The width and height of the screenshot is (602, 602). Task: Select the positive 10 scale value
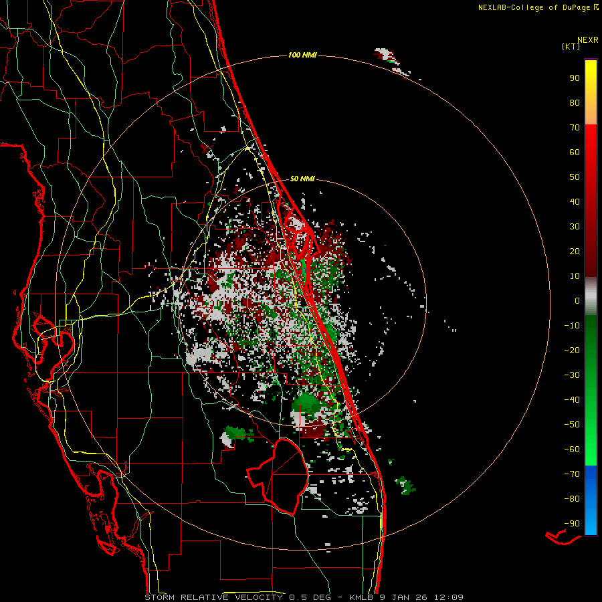click(575, 276)
